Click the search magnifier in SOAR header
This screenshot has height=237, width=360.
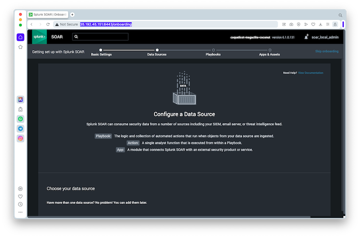click(76, 36)
